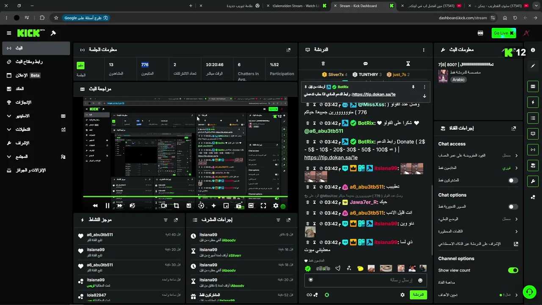The height and width of the screenshot is (305, 542).
Task: Open the stats chart icon in preview controls
Action: pyautogui.click(x=189, y=205)
